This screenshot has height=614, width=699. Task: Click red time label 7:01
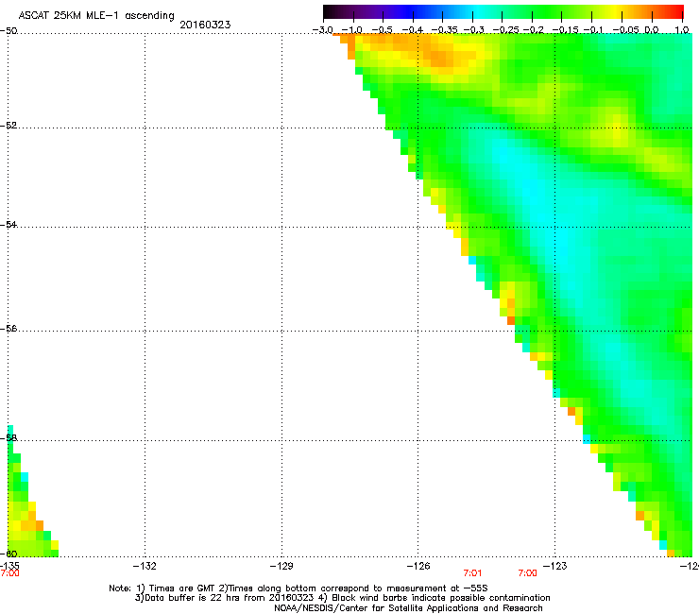coord(472,573)
